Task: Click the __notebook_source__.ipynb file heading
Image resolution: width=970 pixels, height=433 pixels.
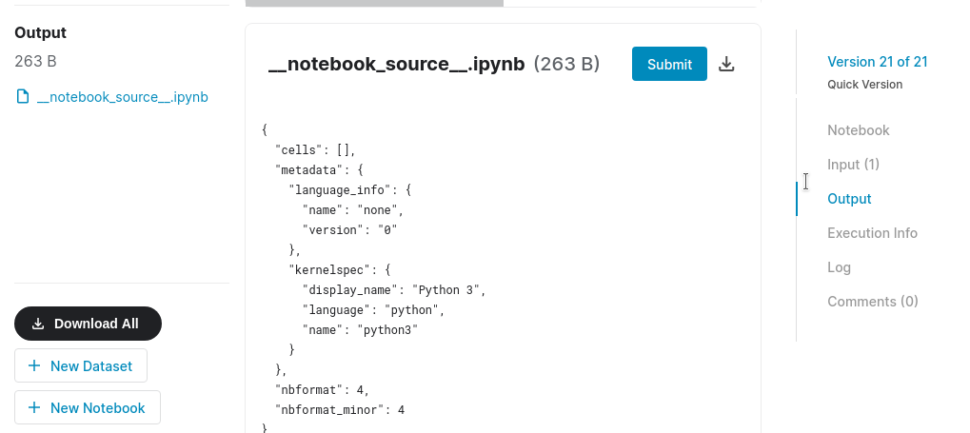Action: coord(397,64)
